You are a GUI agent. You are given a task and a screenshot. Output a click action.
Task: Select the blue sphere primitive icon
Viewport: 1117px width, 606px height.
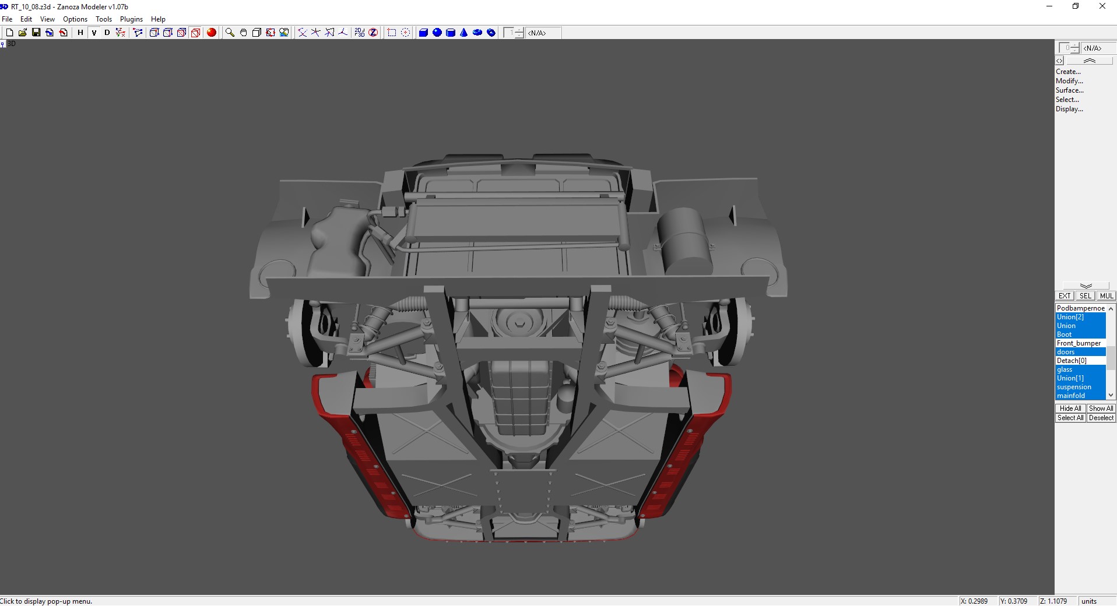pyautogui.click(x=437, y=33)
